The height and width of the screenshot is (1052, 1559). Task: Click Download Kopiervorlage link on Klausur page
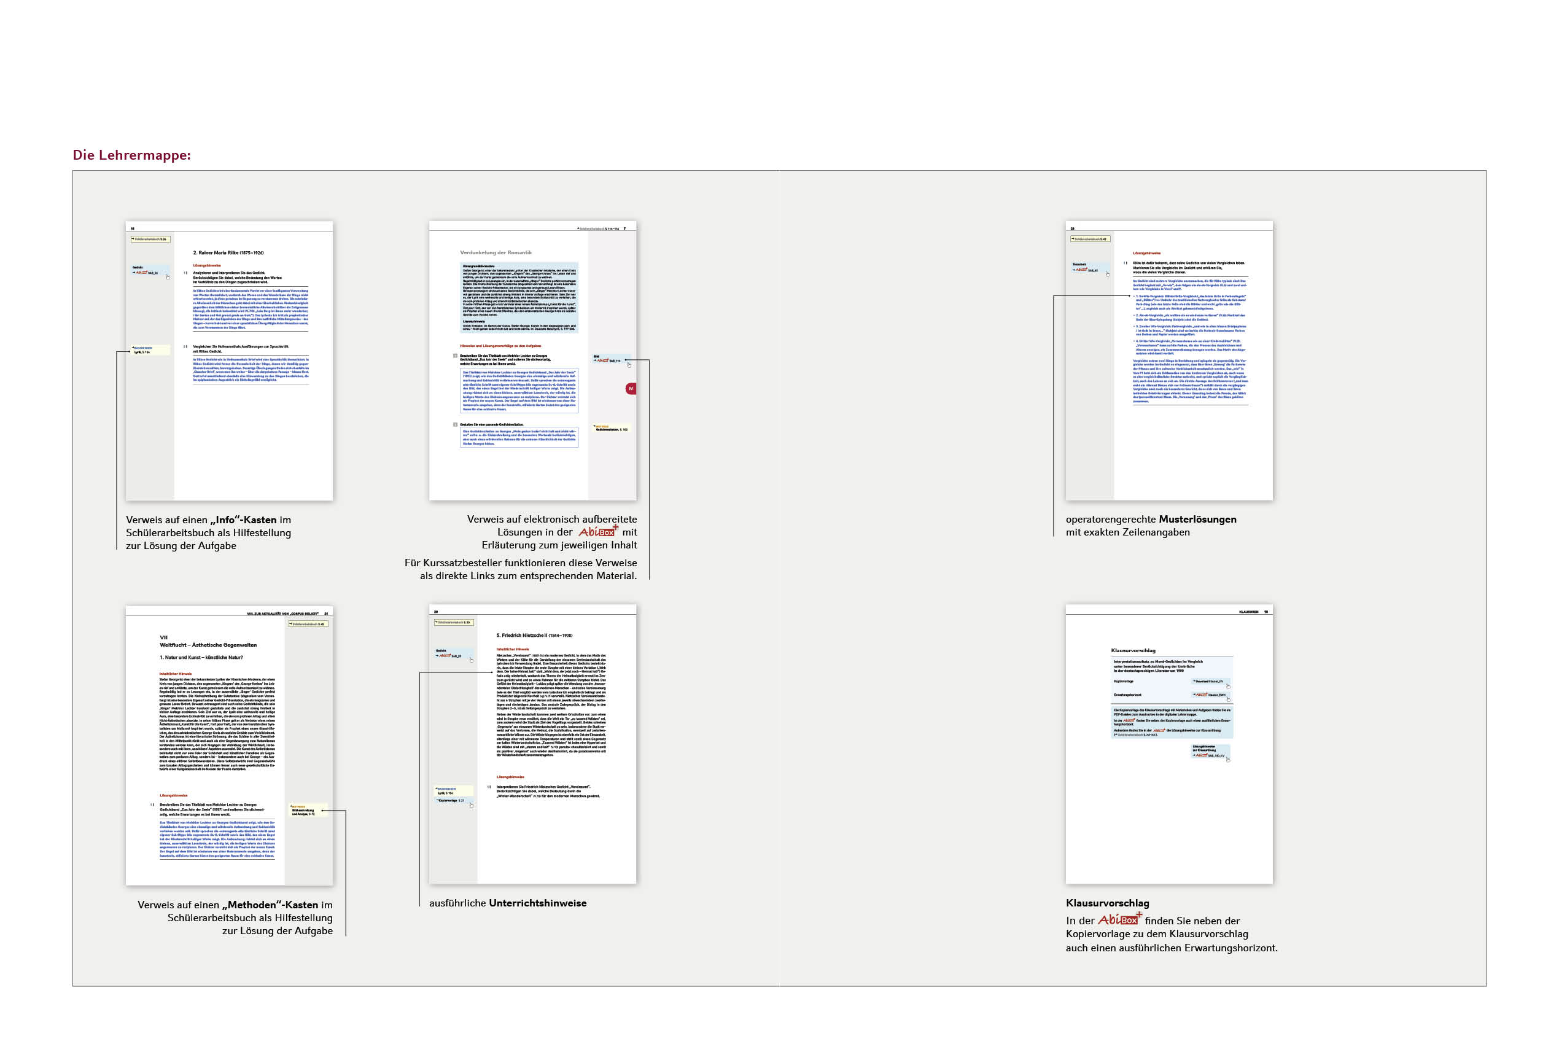(x=1209, y=682)
